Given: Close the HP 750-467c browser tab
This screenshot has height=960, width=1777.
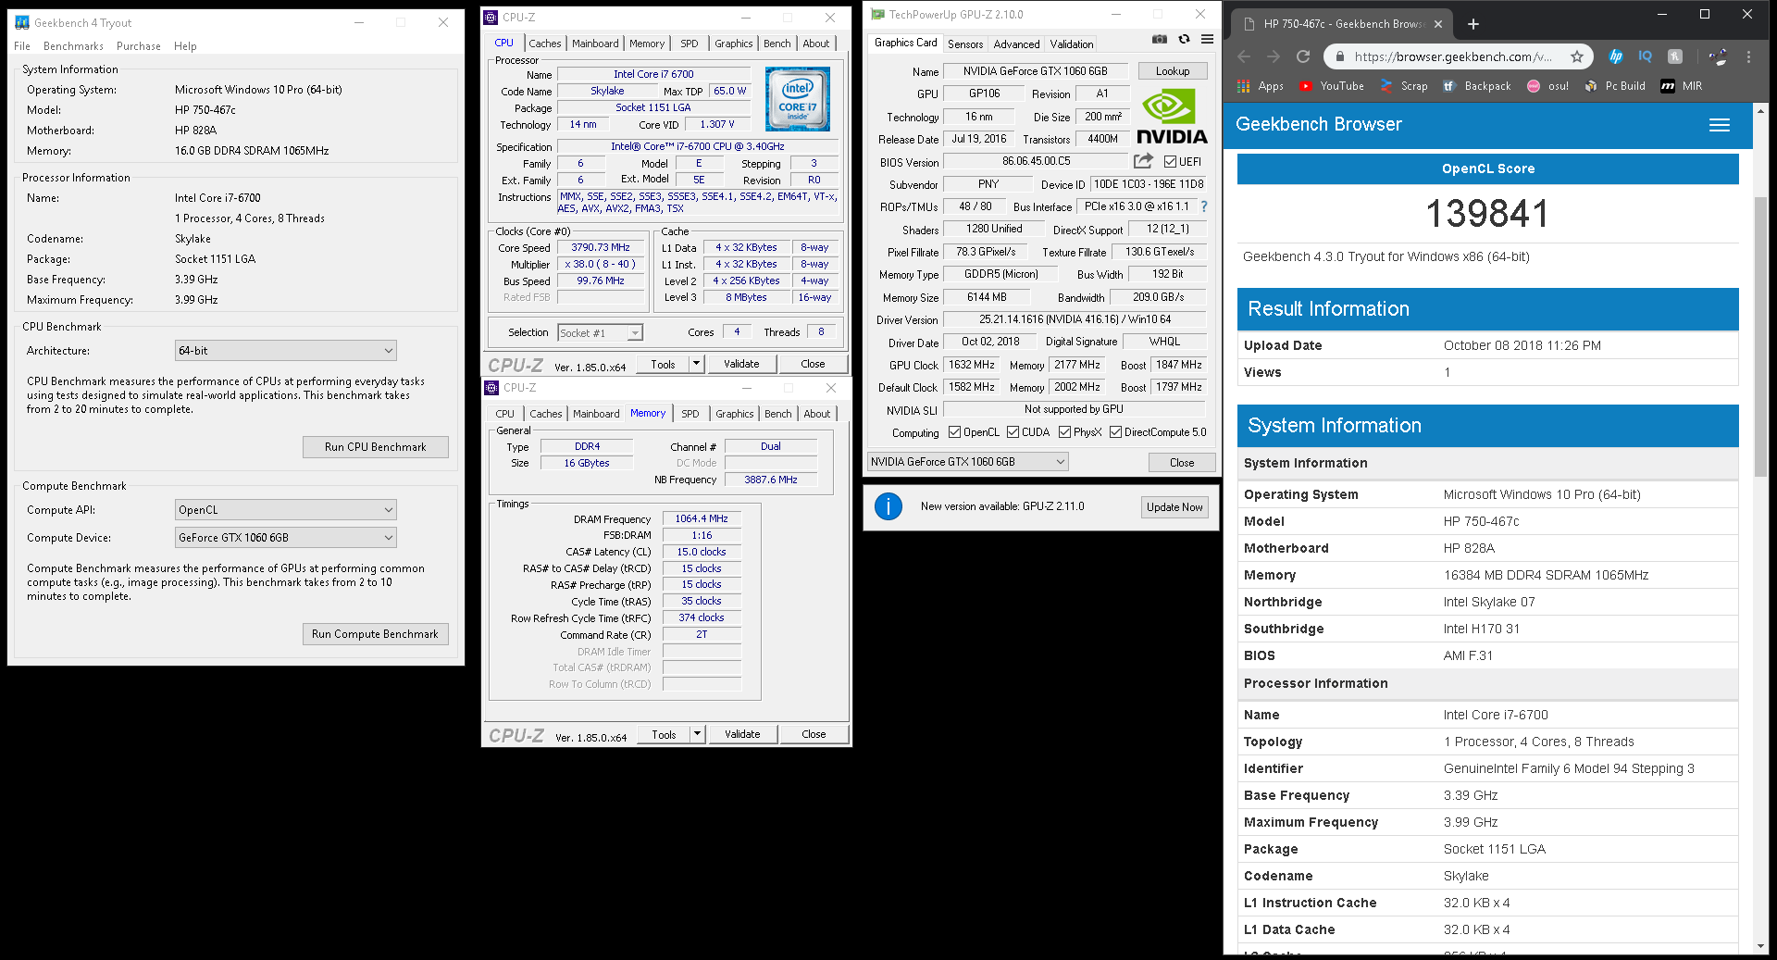Looking at the screenshot, I should click(1438, 24).
